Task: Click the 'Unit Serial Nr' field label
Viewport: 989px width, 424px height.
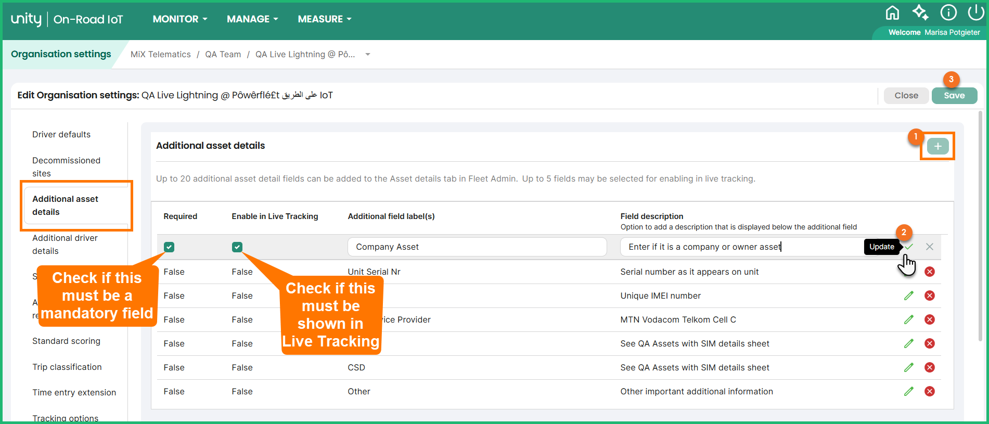Action: pos(374,272)
